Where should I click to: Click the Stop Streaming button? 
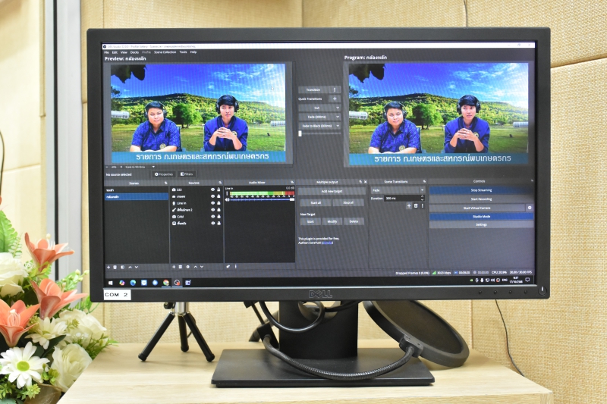[x=481, y=190]
